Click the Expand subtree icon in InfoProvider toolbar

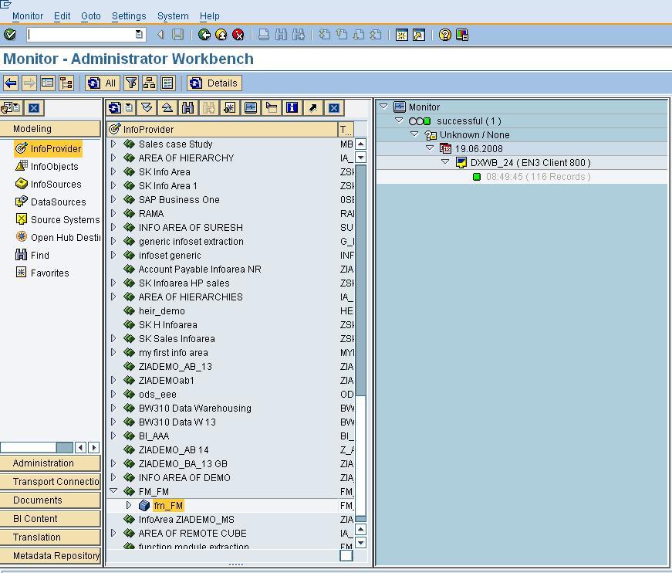click(x=147, y=107)
